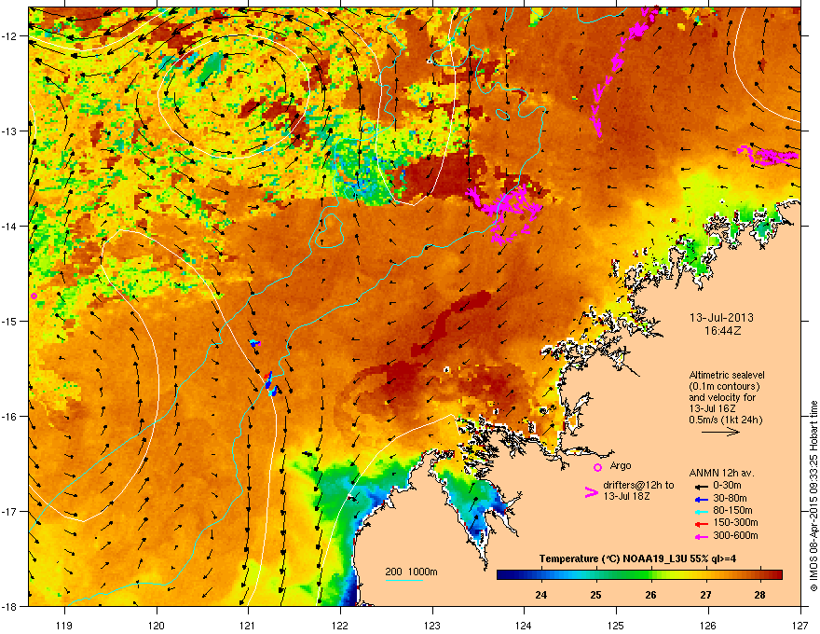Click the '-13' latitude axis label

tap(9, 131)
